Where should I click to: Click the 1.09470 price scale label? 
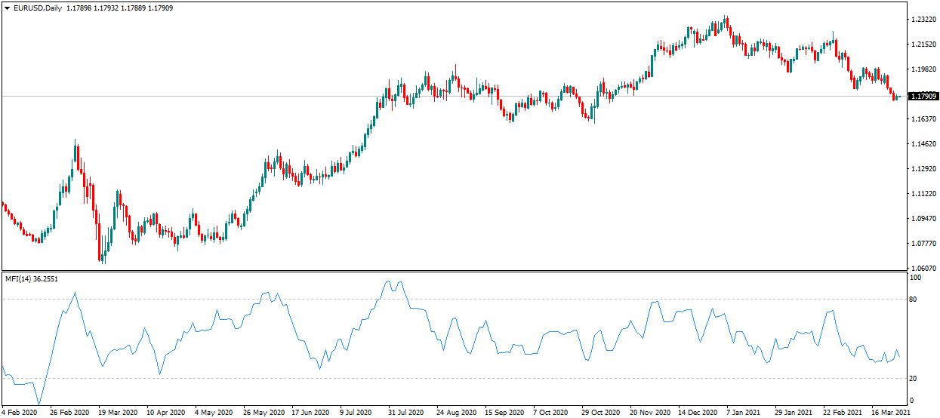[924, 219]
